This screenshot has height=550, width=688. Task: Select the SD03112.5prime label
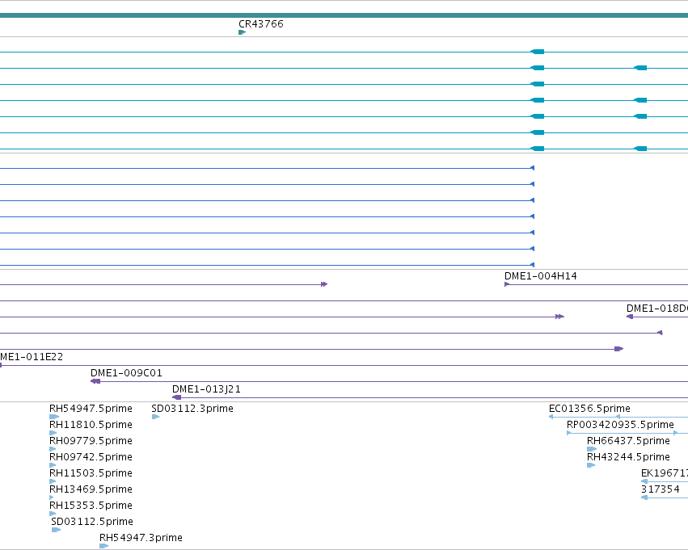coord(92,522)
